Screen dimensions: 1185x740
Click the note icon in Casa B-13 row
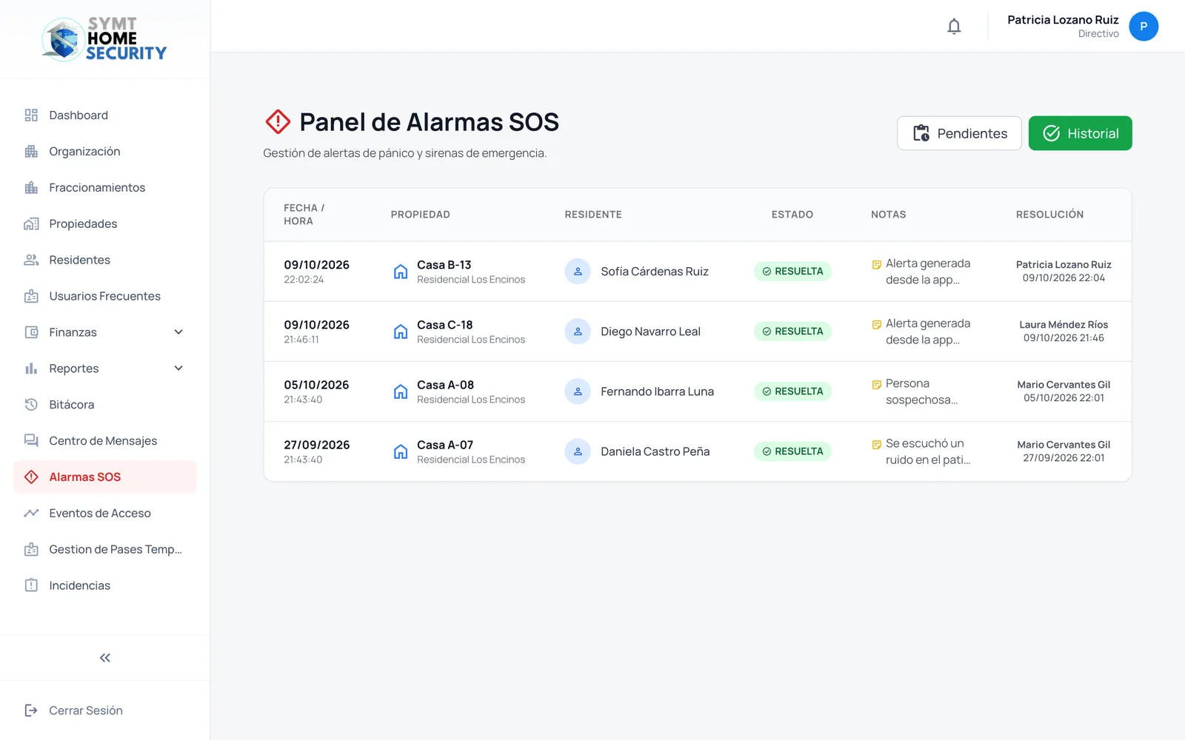point(877,265)
